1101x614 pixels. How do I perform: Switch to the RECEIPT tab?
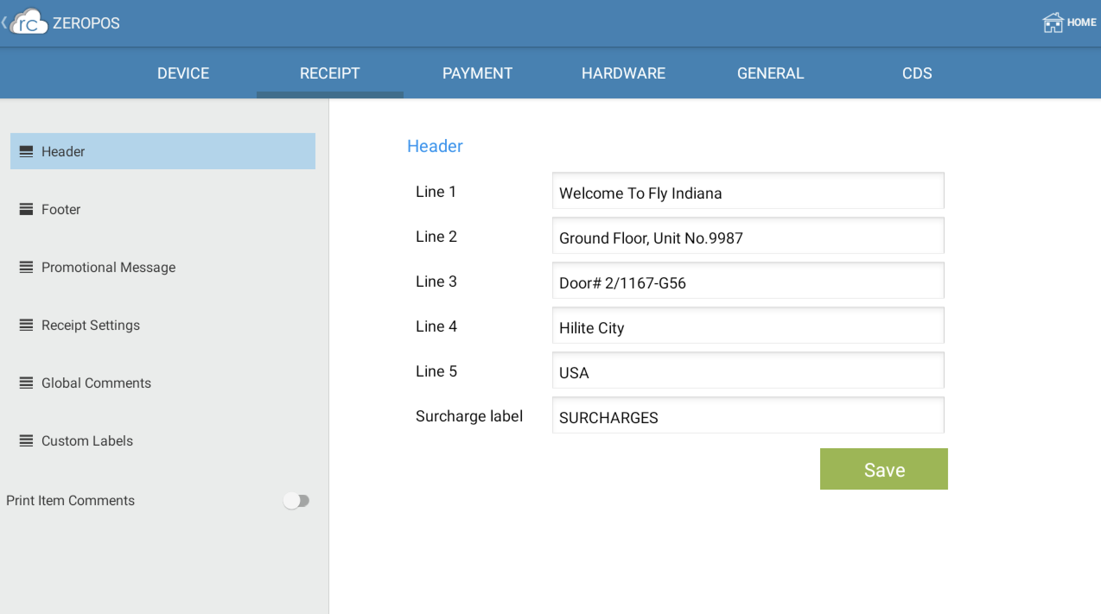click(330, 73)
